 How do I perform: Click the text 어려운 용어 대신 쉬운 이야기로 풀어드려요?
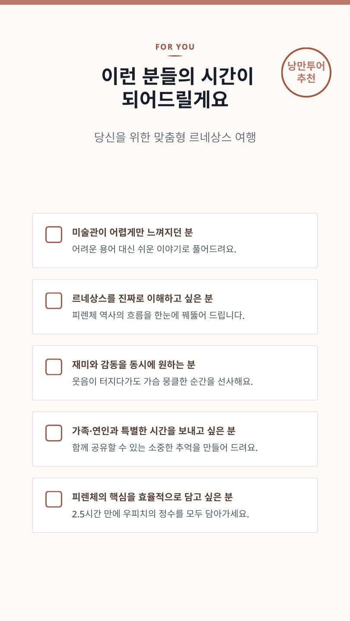click(x=154, y=249)
